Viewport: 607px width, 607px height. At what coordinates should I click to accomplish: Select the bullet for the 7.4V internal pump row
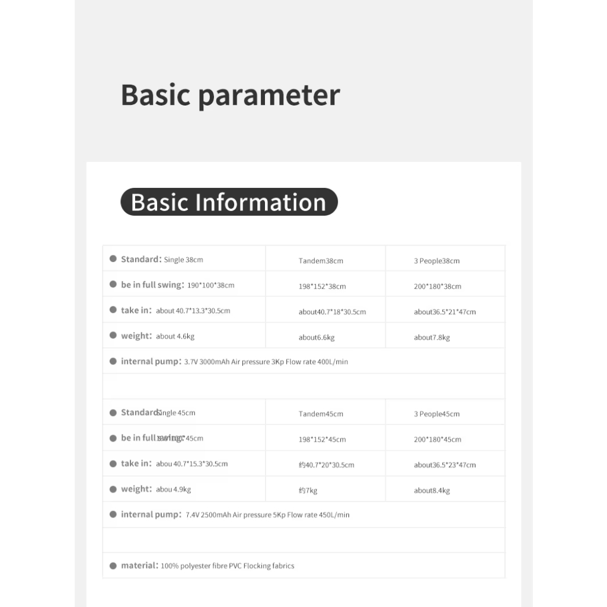point(113,515)
